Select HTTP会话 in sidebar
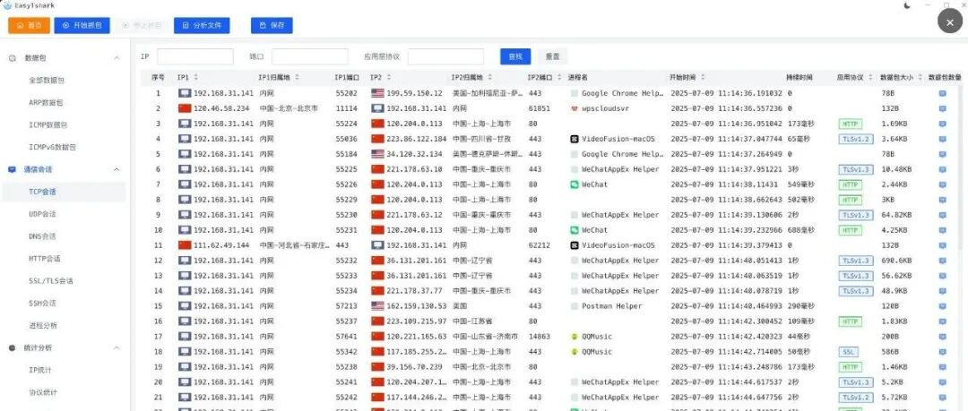This screenshot has width=968, height=411. point(45,259)
